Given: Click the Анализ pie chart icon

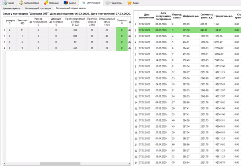Looking at the screenshot, I should [66, 3].
